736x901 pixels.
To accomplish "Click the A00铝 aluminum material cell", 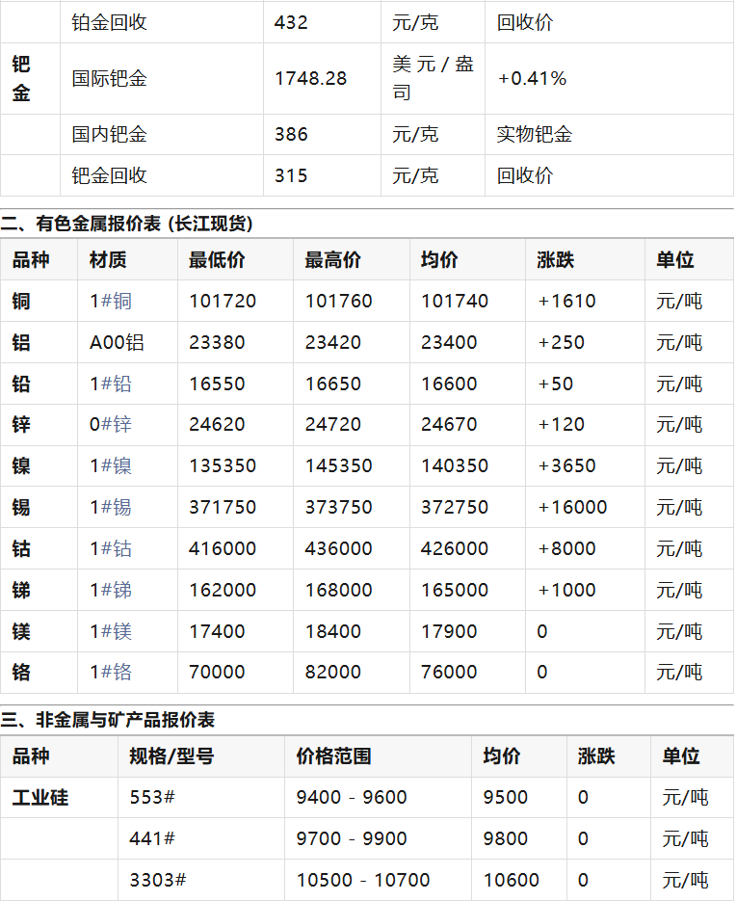I will [117, 343].
